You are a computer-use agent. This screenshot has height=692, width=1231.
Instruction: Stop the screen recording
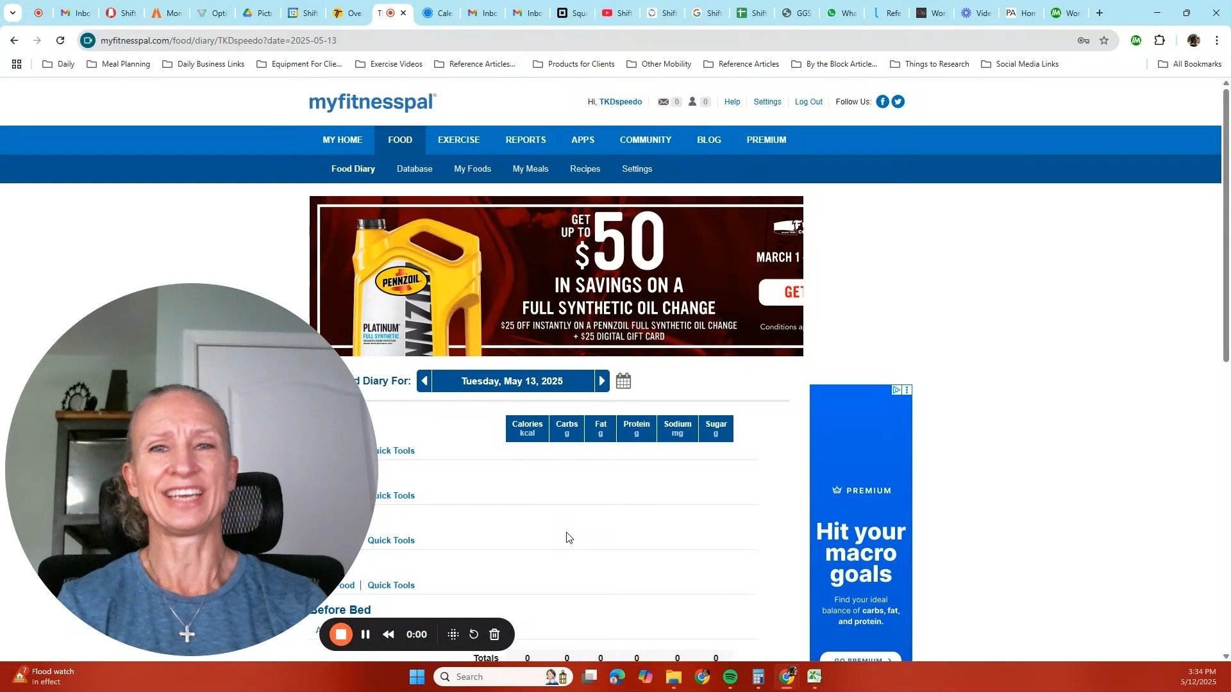click(x=341, y=634)
